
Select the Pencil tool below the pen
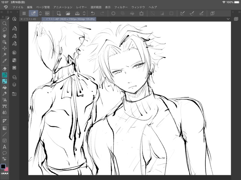pyautogui.click(x=5, y=81)
